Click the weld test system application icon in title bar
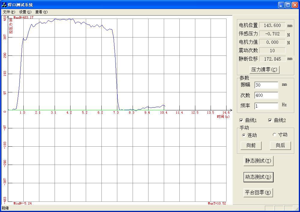 click(x=4, y=4)
